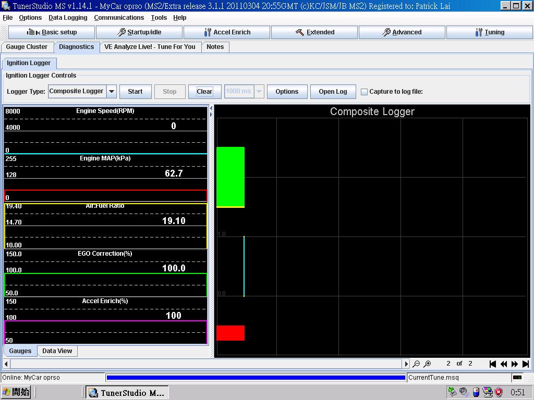The image size is (534, 400).
Task: Jump to first log page
Action: tap(492, 364)
